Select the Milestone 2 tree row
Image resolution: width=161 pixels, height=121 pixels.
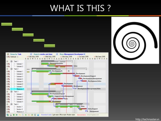tap(17, 112)
